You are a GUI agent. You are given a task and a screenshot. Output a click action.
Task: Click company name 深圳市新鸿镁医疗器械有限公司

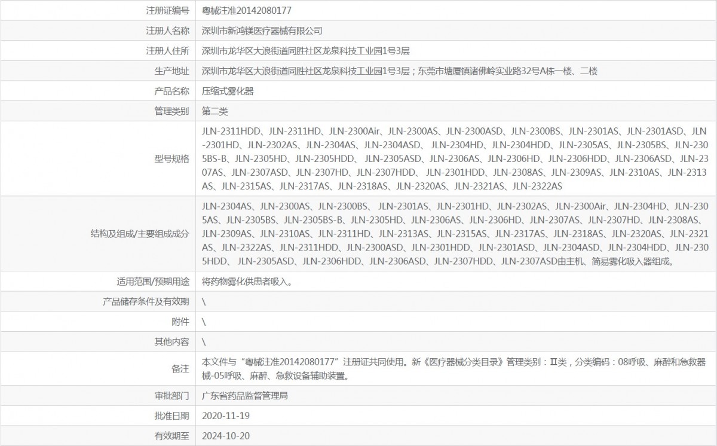[x=262, y=30]
